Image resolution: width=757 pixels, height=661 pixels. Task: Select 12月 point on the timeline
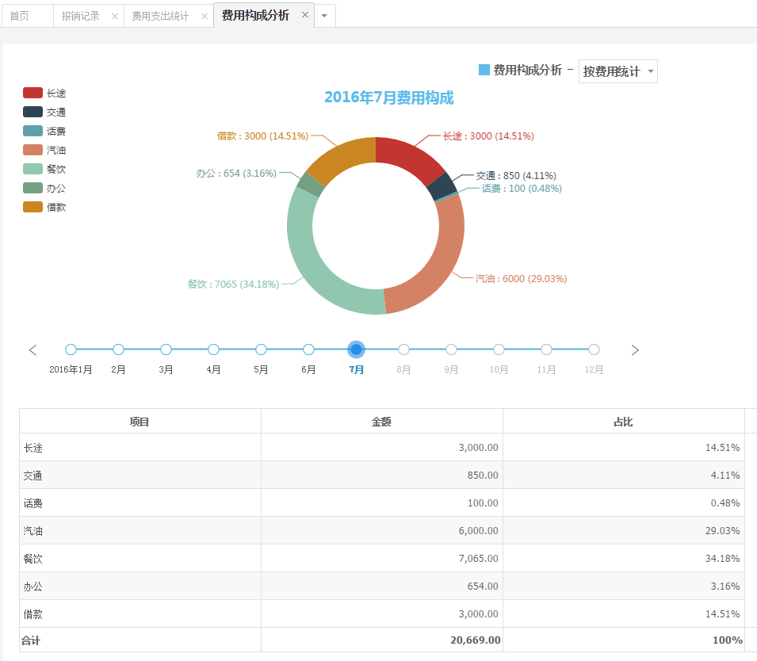pyautogui.click(x=594, y=350)
